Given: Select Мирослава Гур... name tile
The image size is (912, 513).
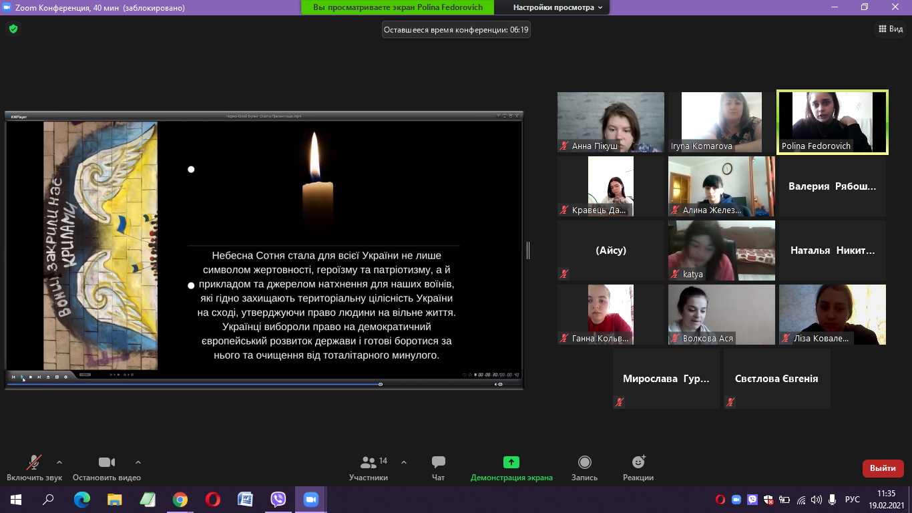Looking at the screenshot, I should [x=666, y=379].
